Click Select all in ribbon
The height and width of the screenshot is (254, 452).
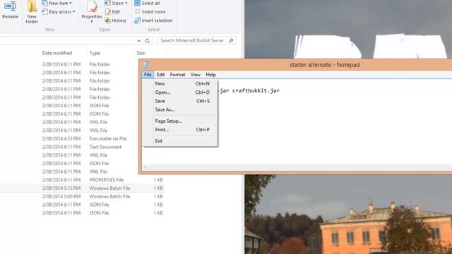[148, 3]
